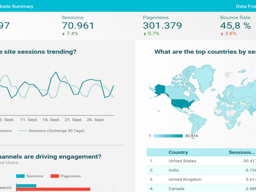Click the green up arrow beside 0.7%
Image resolution: width=256 pixels, height=192 pixels.
145,34
